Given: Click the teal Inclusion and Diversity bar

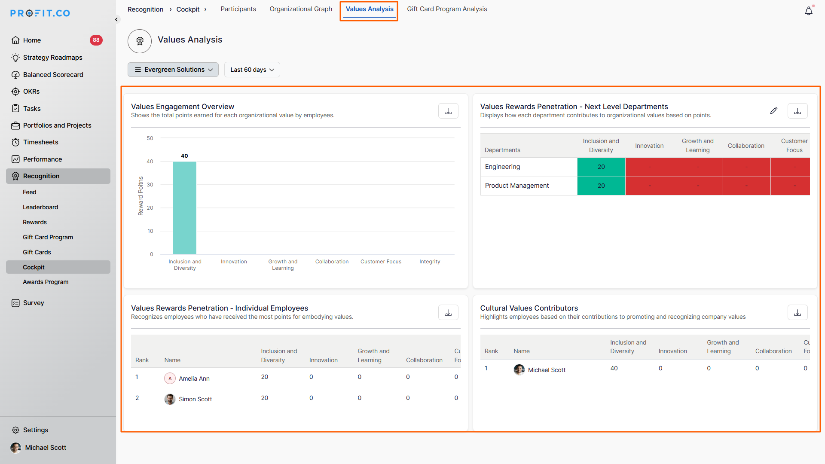Looking at the screenshot, I should click(x=185, y=208).
